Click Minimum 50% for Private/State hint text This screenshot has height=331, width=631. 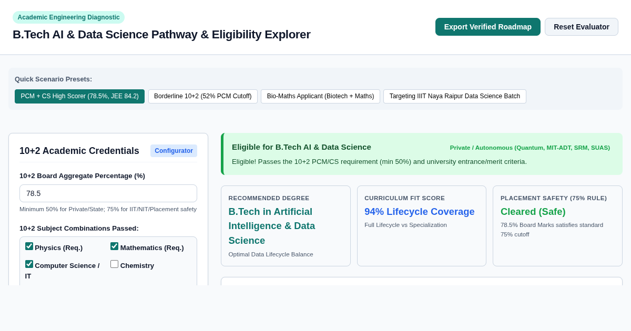point(108,209)
